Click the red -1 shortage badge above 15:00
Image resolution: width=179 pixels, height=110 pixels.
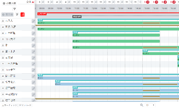click(148, 2)
